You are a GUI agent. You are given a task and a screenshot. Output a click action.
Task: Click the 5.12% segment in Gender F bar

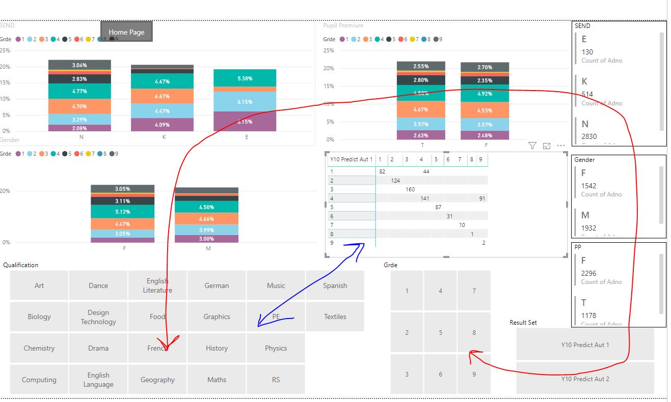(122, 212)
